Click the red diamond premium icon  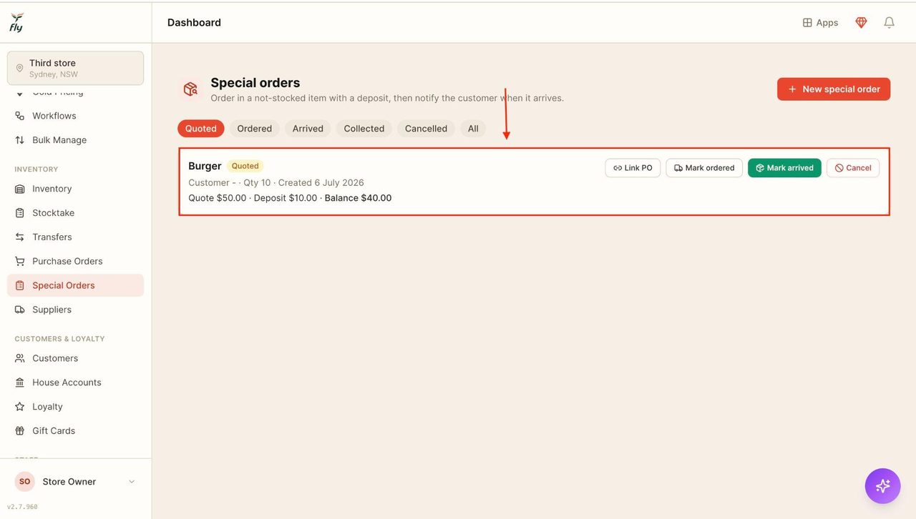(x=861, y=23)
